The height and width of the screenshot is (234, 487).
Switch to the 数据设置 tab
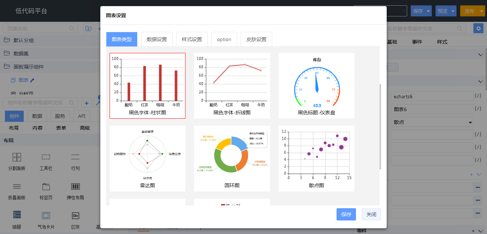click(x=157, y=39)
